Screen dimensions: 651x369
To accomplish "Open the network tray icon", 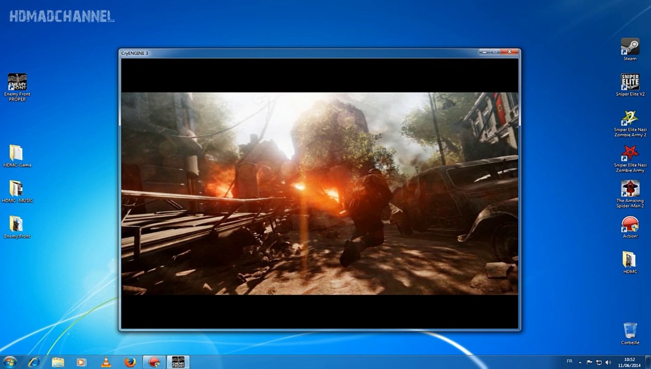I will (599, 362).
